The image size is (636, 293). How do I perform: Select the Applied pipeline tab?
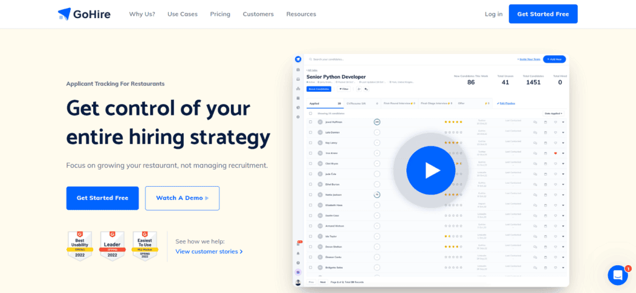tap(325, 103)
